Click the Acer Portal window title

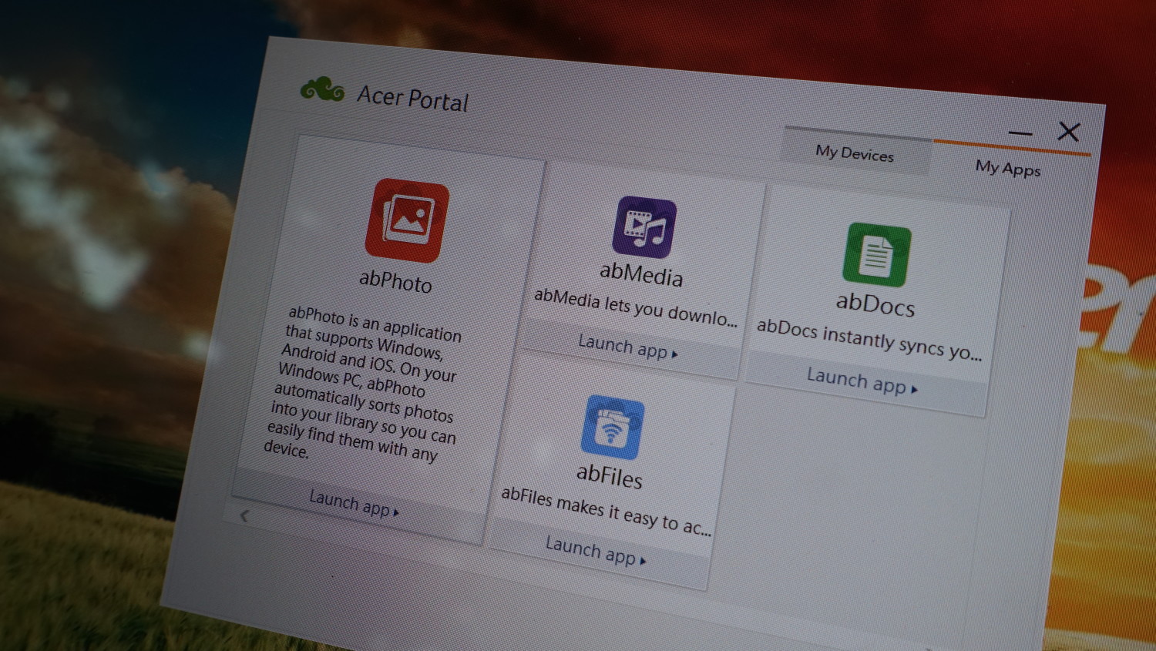412,98
